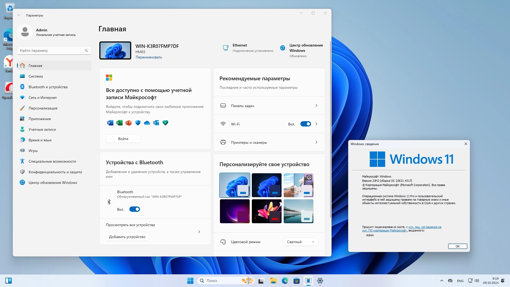The image size is (510, 287).
Task: Click the Переименовать link
Action: tap(149, 57)
